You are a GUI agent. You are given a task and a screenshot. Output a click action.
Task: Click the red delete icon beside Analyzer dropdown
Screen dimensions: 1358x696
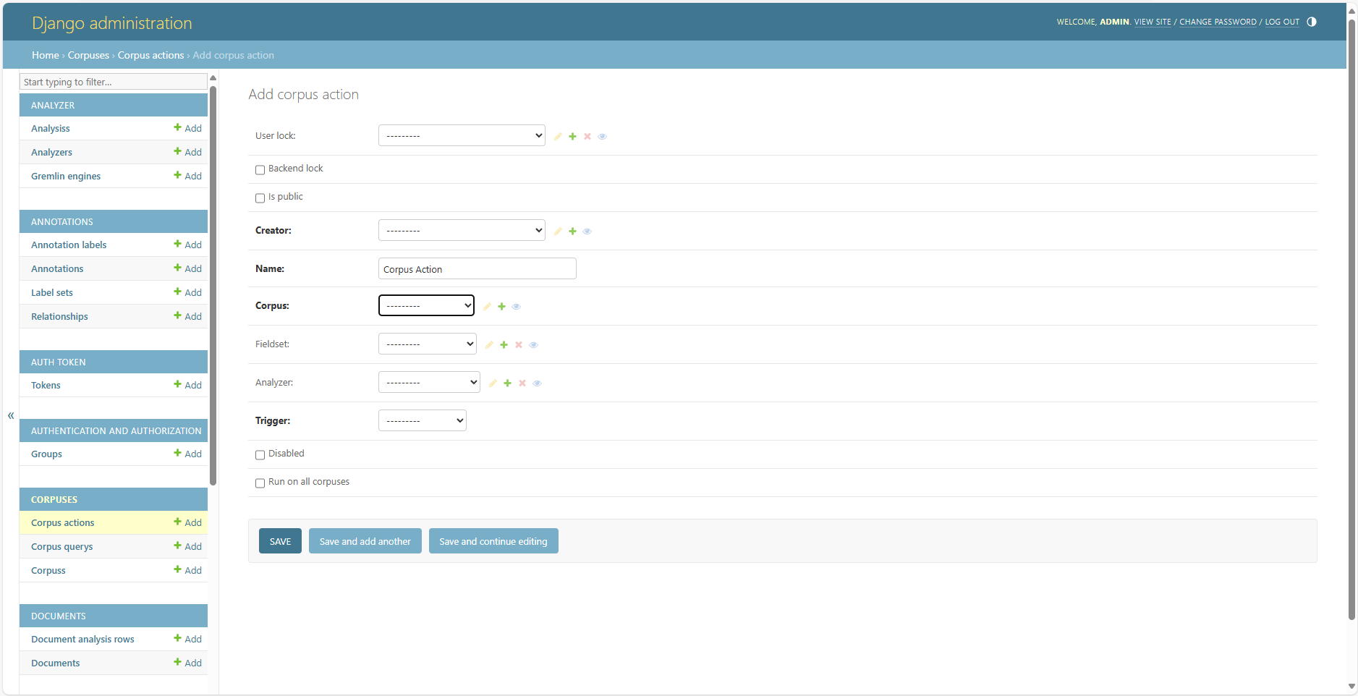(x=522, y=383)
